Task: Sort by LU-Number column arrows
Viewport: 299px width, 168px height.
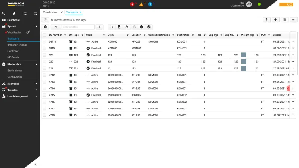Action: pos(65,35)
